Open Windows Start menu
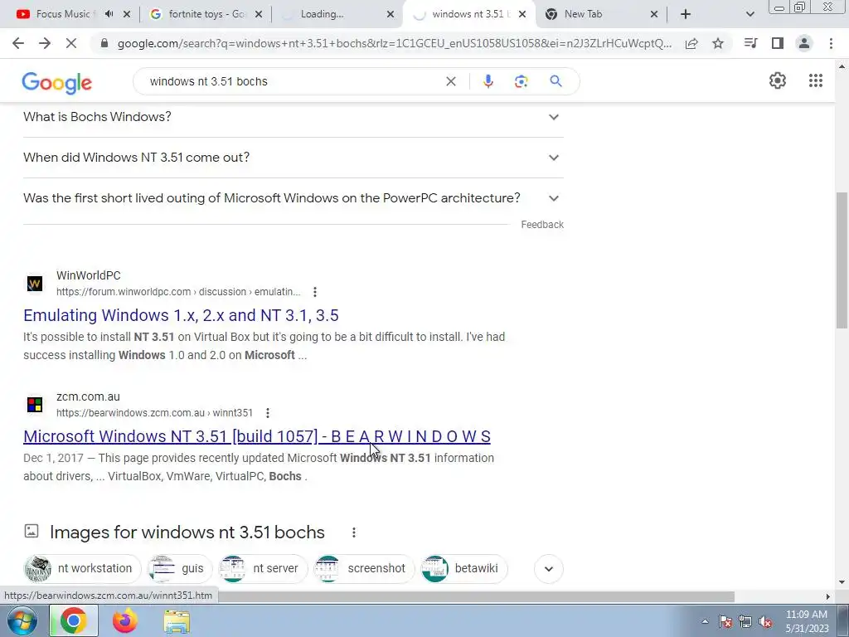Image resolution: width=849 pixels, height=637 pixels. pyautogui.click(x=22, y=620)
